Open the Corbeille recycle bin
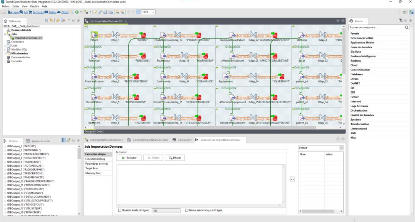The width and height of the screenshot is (415, 222). point(16,61)
